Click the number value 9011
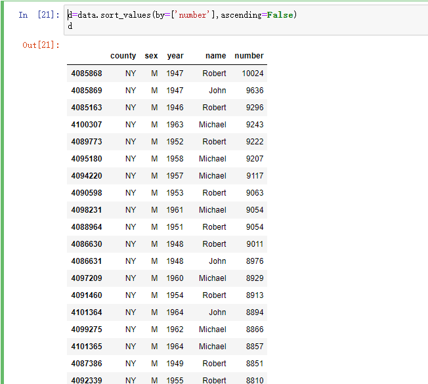 pyautogui.click(x=255, y=244)
